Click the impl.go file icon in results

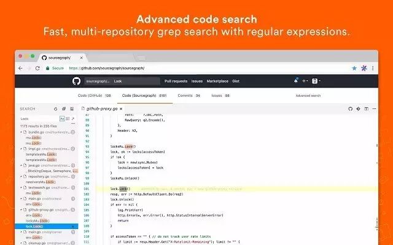tap(25, 149)
